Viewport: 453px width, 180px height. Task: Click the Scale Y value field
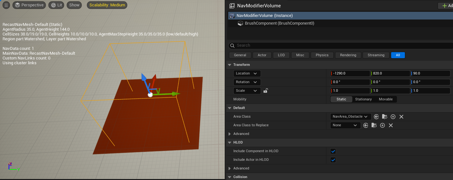[390, 91]
